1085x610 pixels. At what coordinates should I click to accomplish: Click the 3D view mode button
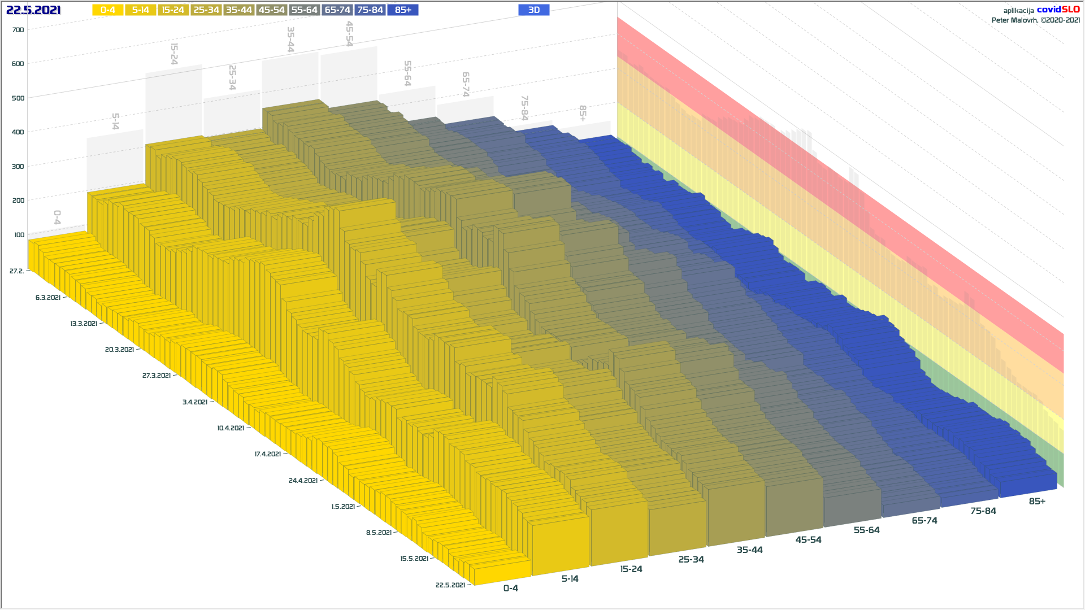tap(533, 10)
